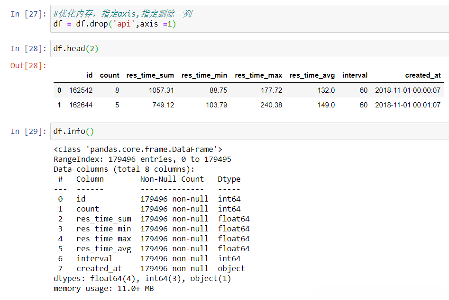Click the memory usage output line

pyautogui.click(x=103, y=288)
